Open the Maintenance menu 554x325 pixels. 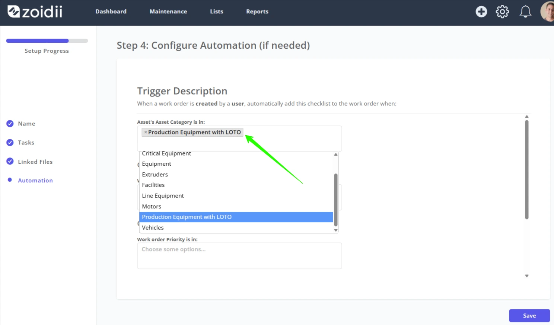pos(168,12)
